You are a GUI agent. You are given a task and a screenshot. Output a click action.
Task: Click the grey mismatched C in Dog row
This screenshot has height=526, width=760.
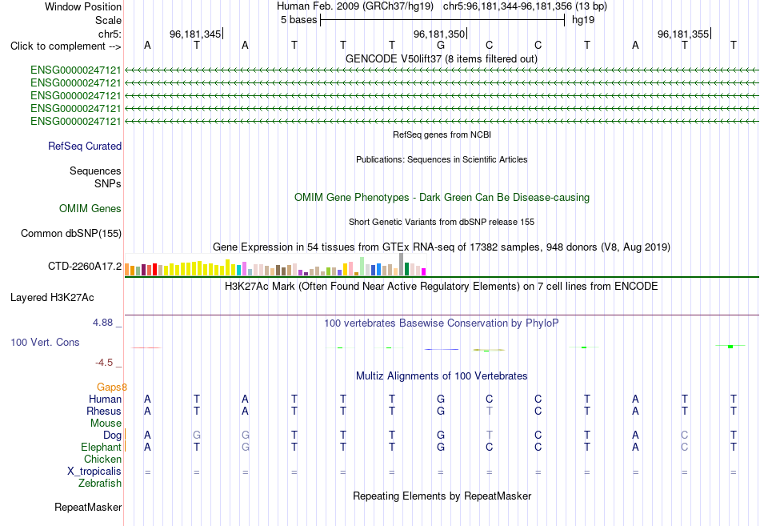tap(684, 435)
